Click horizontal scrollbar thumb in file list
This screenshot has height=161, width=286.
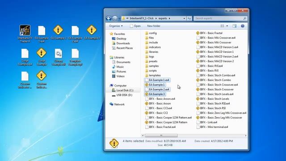[161, 136]
